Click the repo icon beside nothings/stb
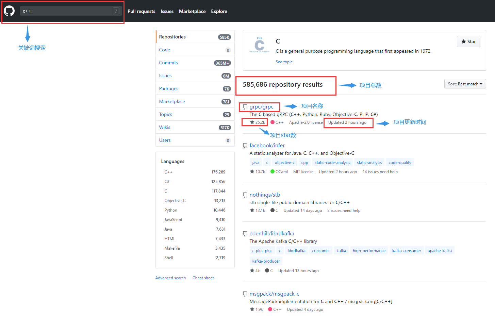The height and width of the screenshot is (317, 495). pyautogui.click(x=245, y=195)
